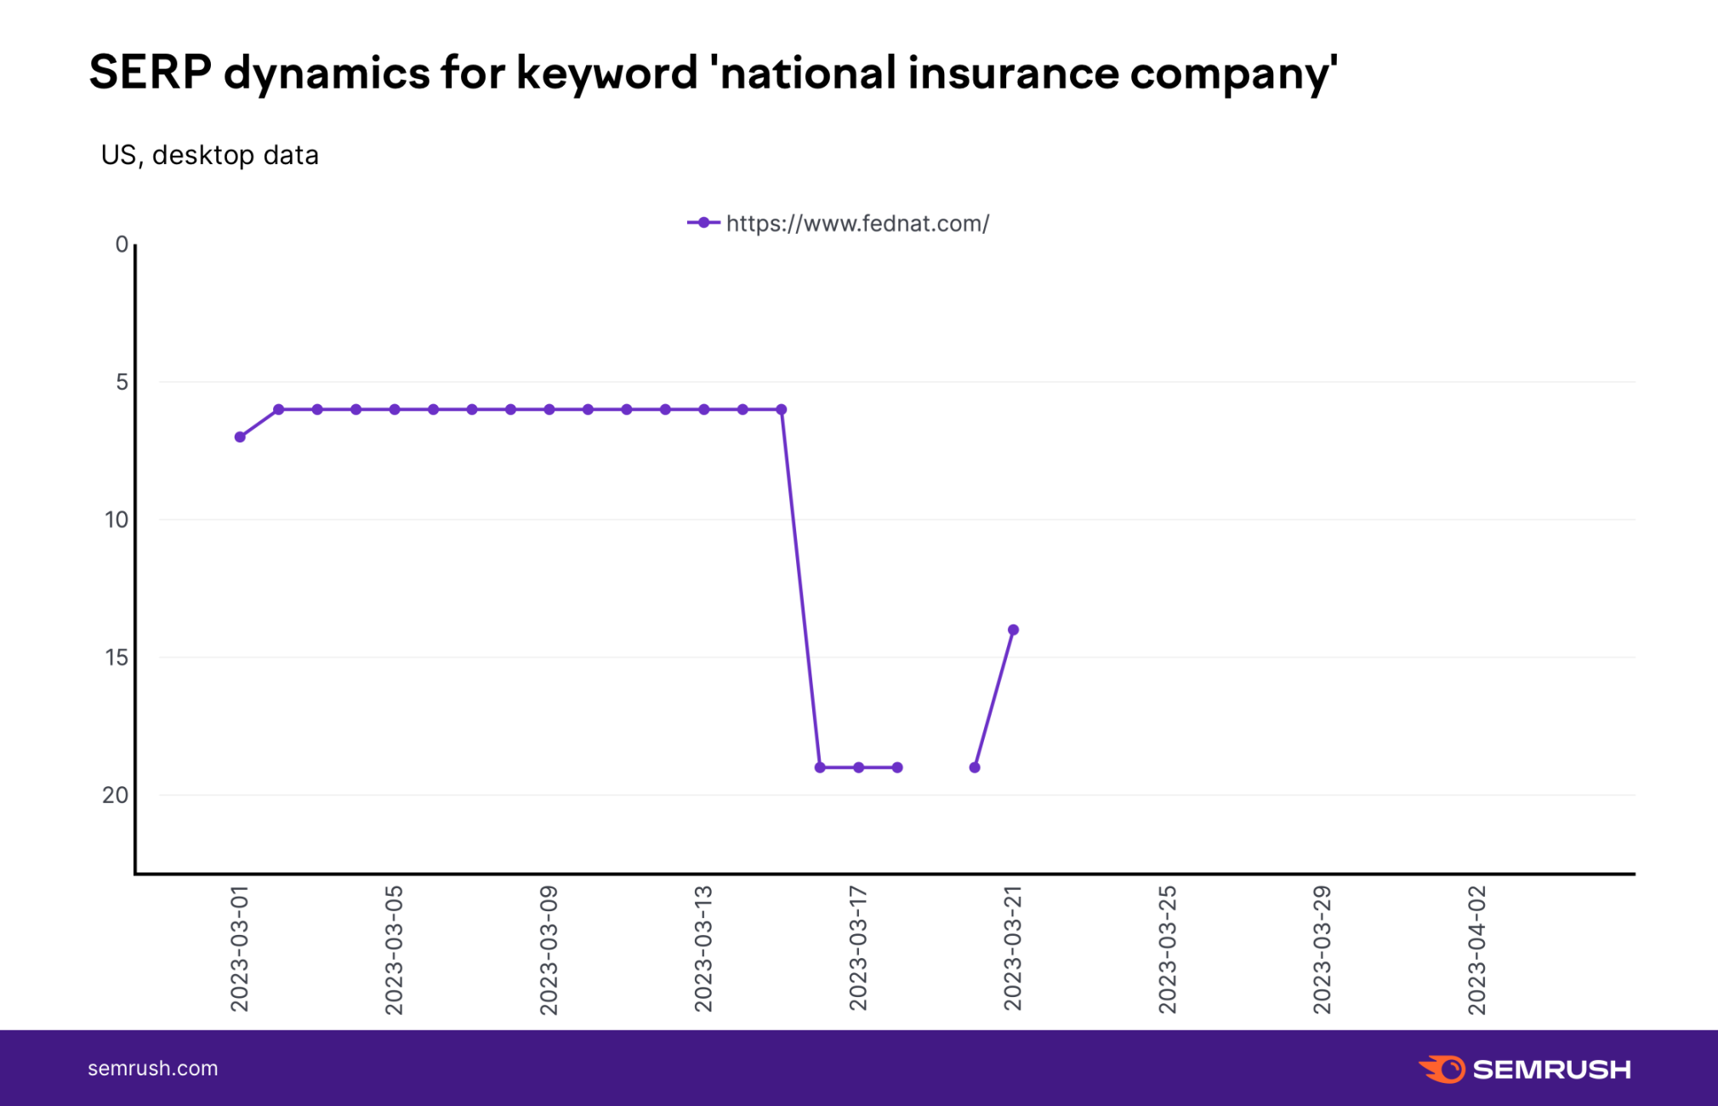Click the data point at position 14

tap(1013, 630)
